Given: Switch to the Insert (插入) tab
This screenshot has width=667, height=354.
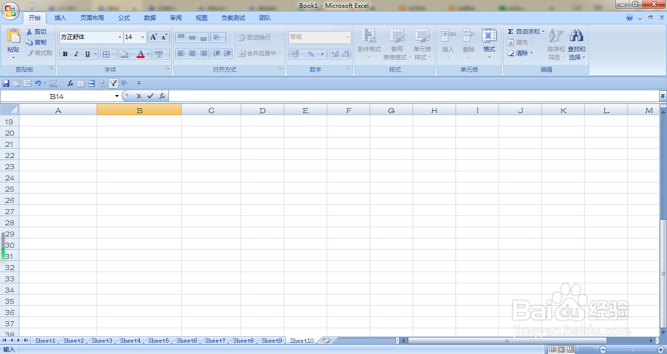Looking at the screenshot, I should tap(61, 18).
